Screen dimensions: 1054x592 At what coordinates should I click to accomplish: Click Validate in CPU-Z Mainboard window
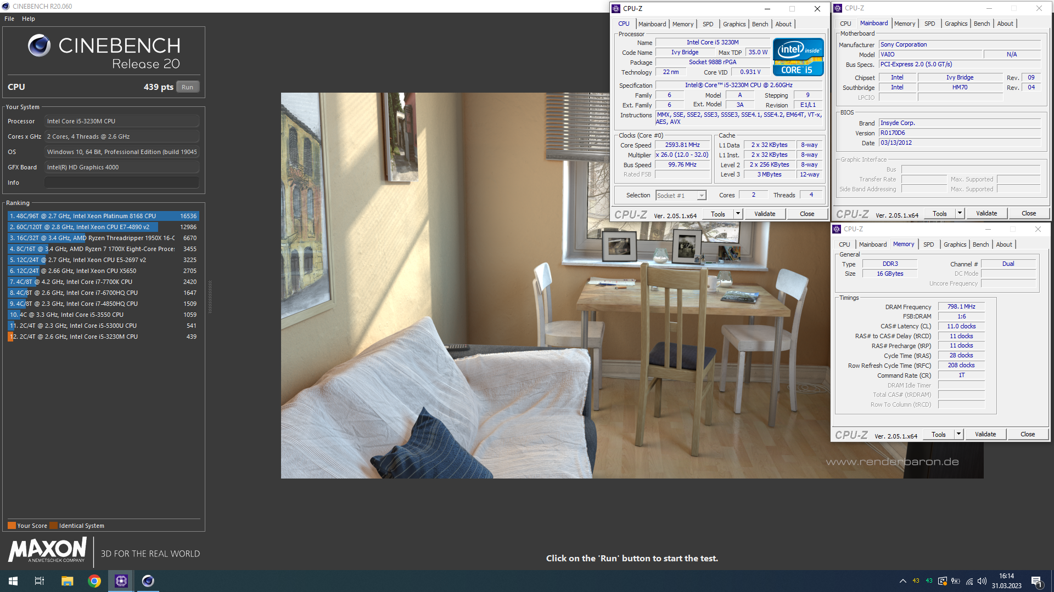986,214
